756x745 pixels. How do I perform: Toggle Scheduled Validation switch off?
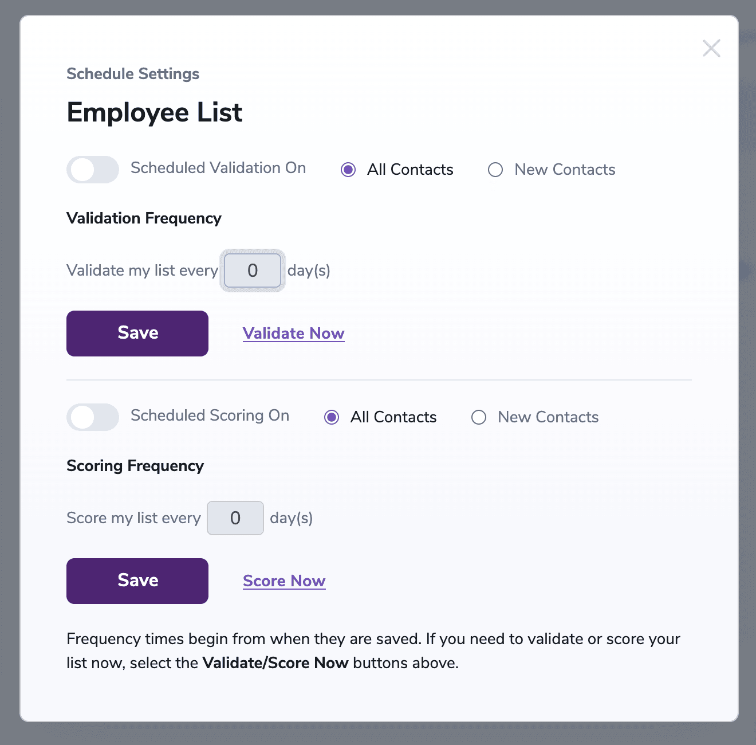coord(93,170)
